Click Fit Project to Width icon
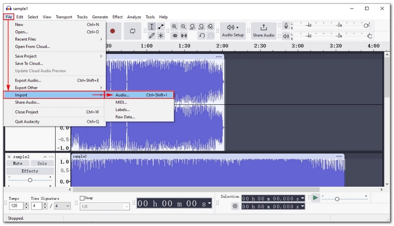Screen dimensions: 394x226 coord(202,27)
